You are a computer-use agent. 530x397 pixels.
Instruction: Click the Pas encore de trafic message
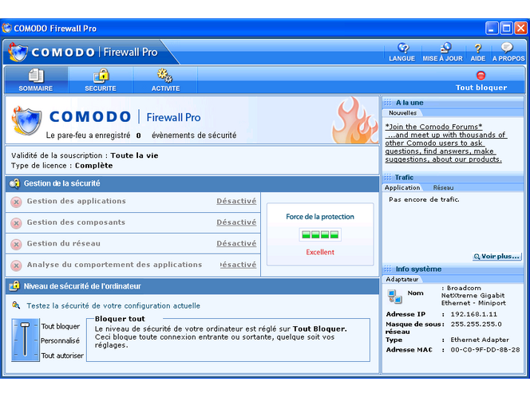[x=424, y=200]
